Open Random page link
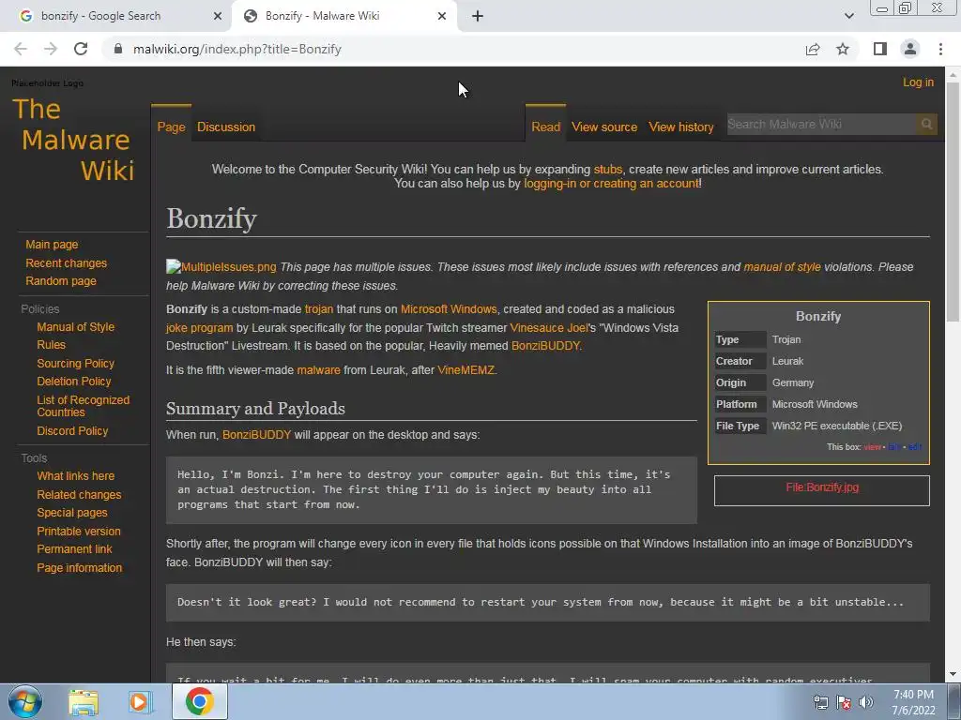The width and height of the screenshot is (961, 720). [61, 281]
